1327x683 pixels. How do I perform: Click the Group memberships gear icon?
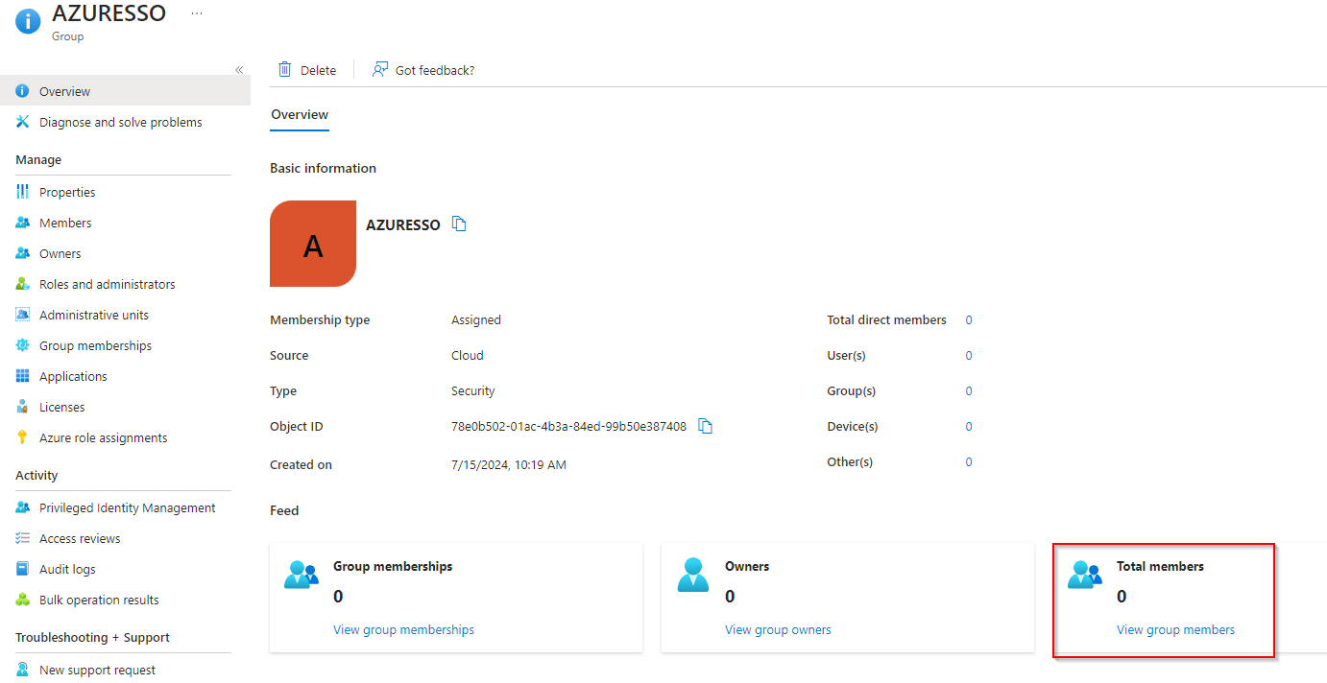23,345
